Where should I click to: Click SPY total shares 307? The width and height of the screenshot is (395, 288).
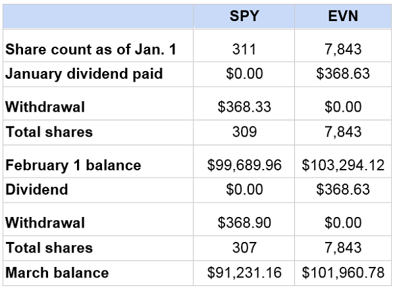(x=244, y=248)
